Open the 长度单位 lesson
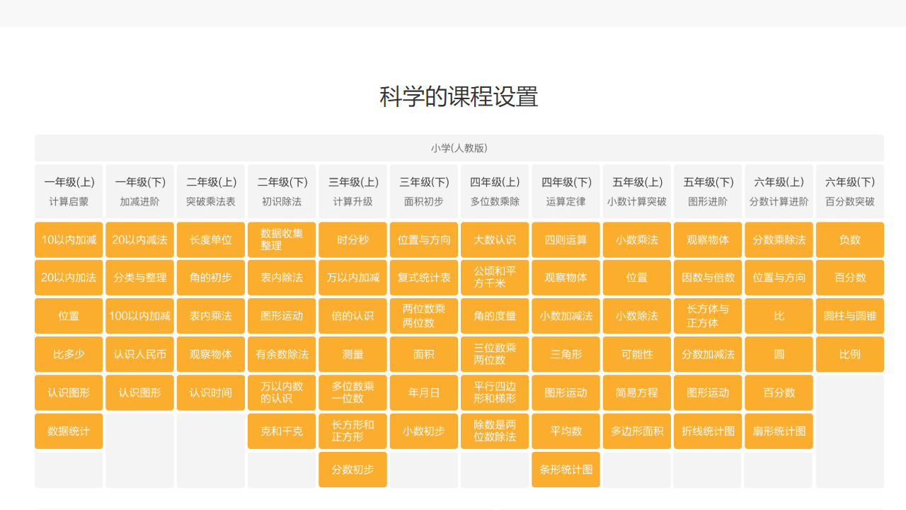Screen dimensions: 906x510 click(211, 239)
